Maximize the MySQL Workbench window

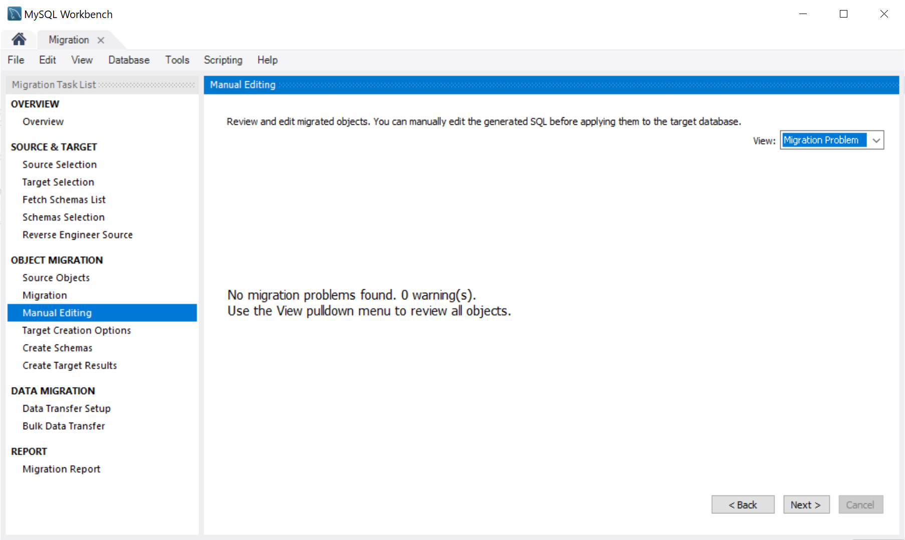(x=843, y=14)
